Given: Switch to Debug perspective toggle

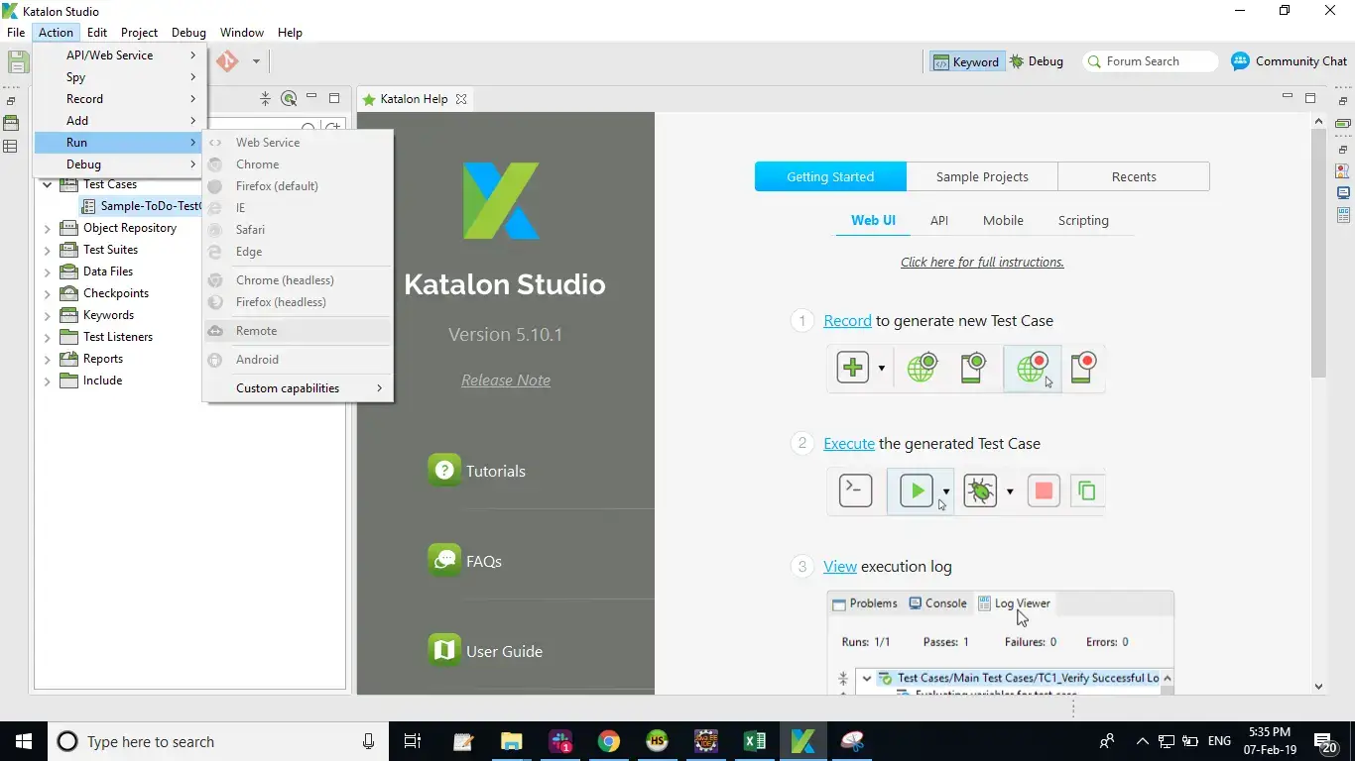Looking at the screenshot, I should pyautogui.click(x=1037, y=61).
